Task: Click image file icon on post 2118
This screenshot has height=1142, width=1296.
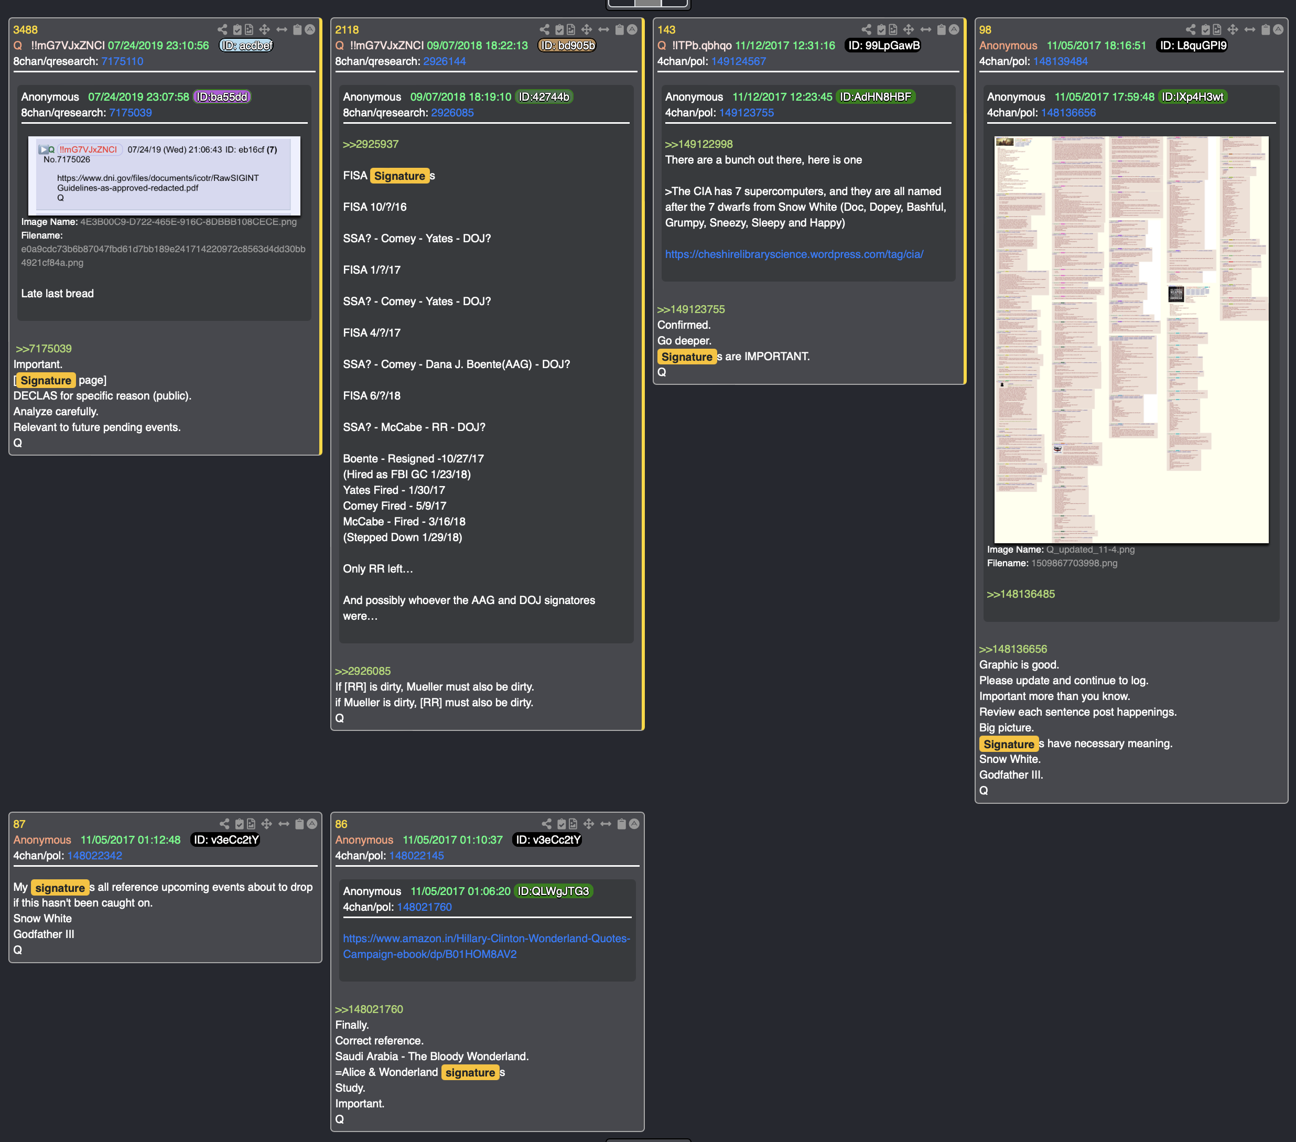Action: click(x=571, y=30)
